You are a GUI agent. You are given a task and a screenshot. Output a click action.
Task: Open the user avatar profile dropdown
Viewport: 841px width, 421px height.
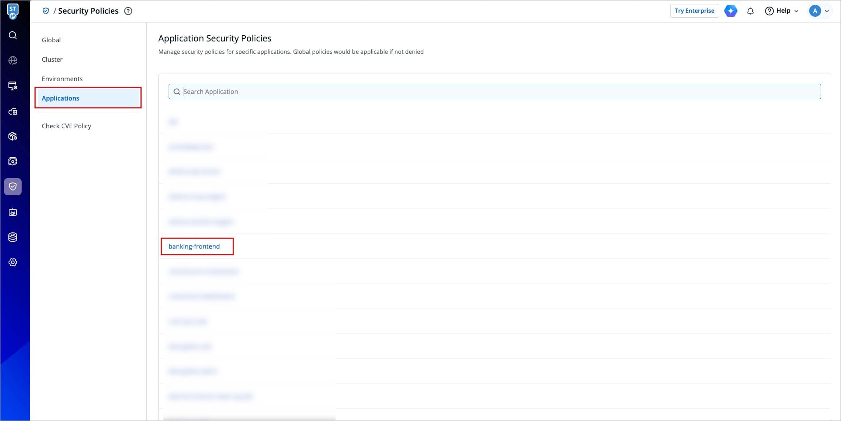819,11
